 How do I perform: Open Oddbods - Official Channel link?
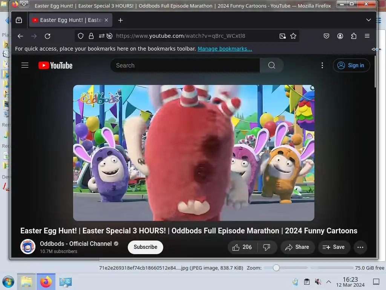pos(76,244)
